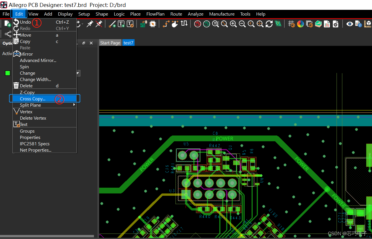
Task: Select the Add Text tool icon
Action: (x=121, y=24)
